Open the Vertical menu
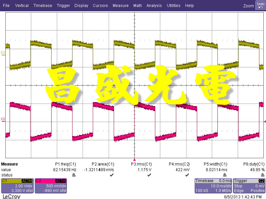This screenshot has width=266, height=199. [22, 5]
